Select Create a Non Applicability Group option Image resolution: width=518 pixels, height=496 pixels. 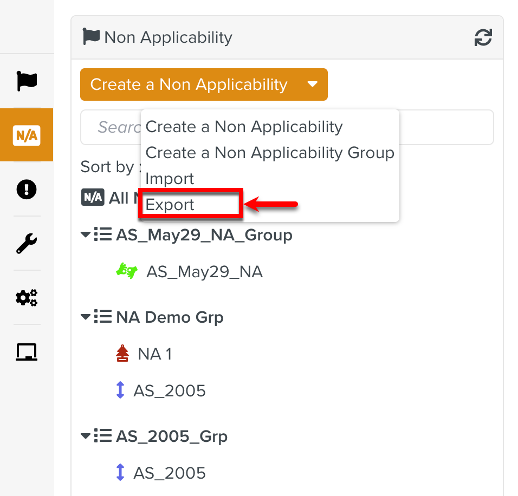270,153
